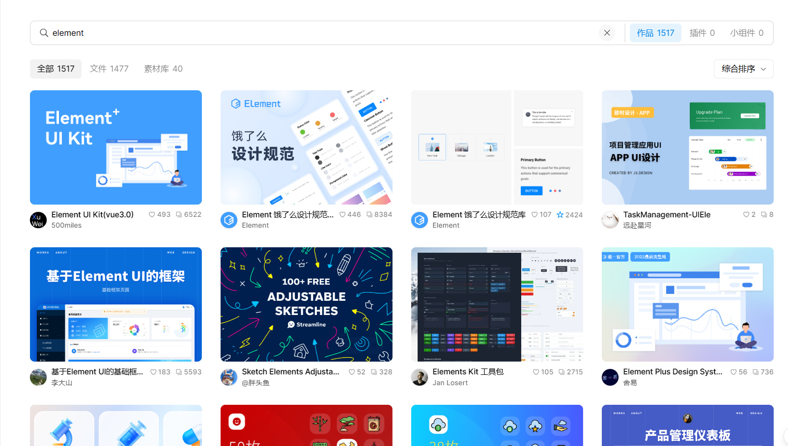Click copy icon beside 5593
The height and width of the screenshot is (446, 788).
tap(179, 372)
